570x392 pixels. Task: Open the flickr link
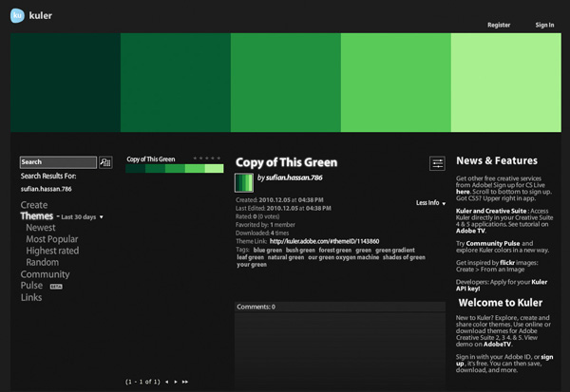[x=507, y=263]
